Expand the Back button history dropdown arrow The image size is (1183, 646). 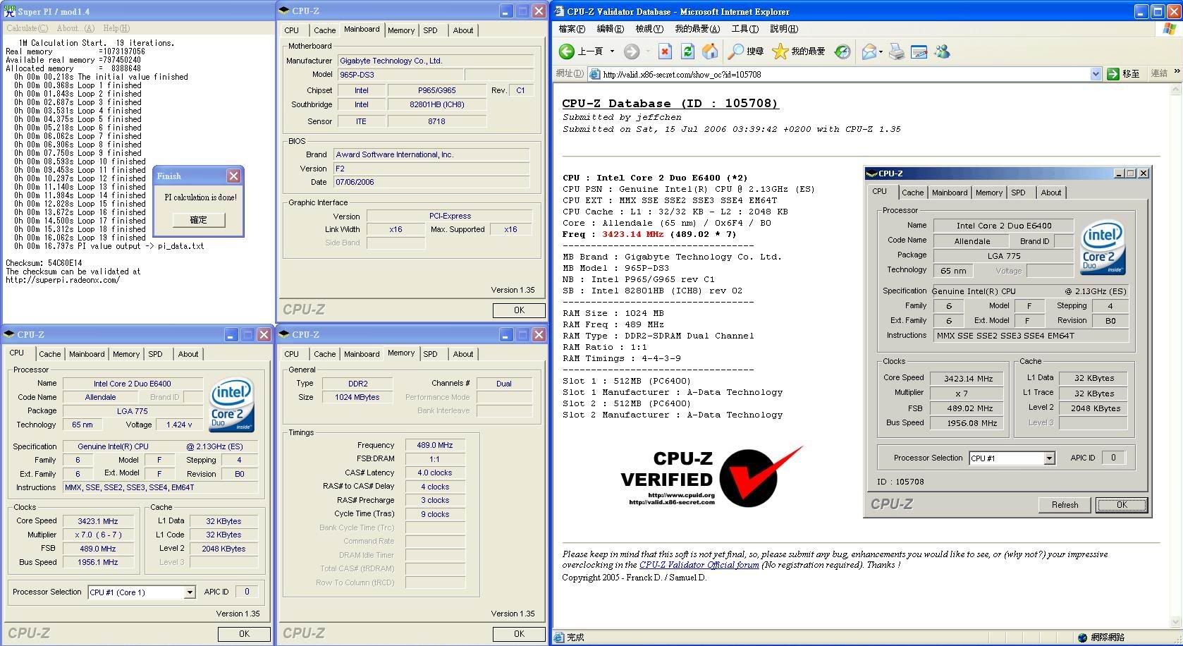click(612, 51)
